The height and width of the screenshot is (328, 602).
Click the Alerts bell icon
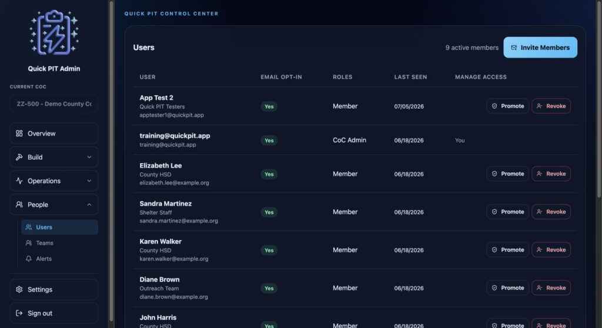pos(29,259)
